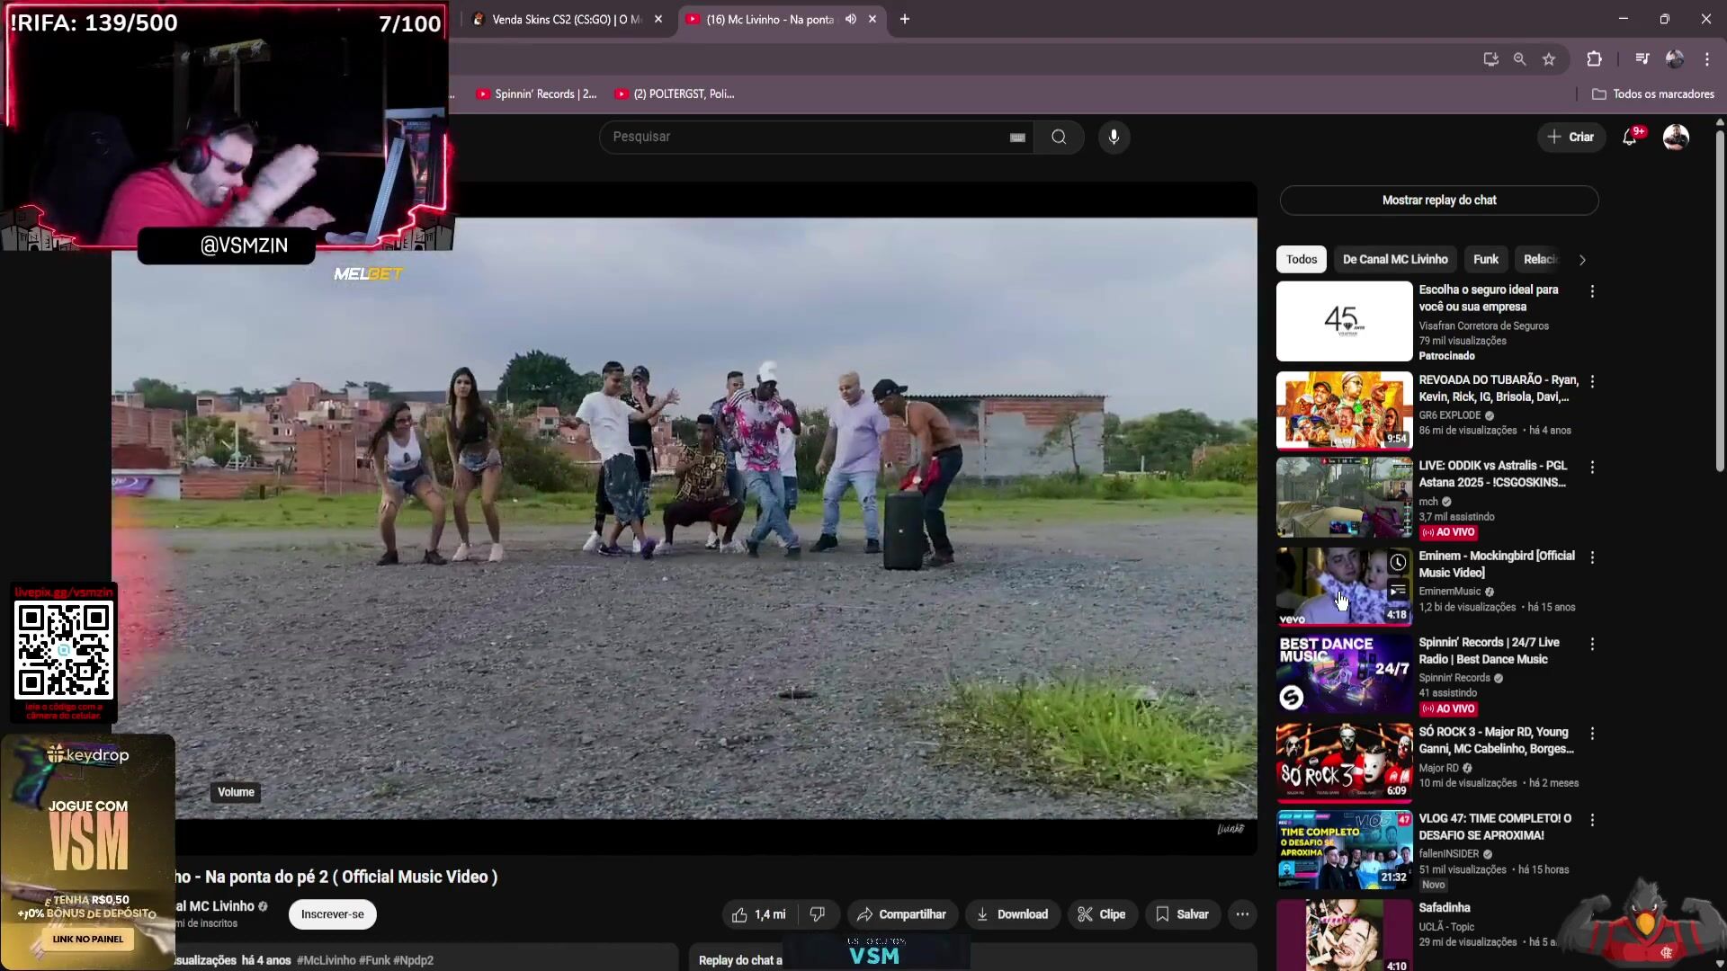This screenshot has height=971, width=1727.
Task: Open options for VLOG 47 video
Action: click(1592, 820)
